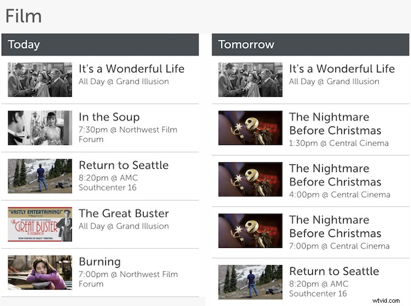Viewport: 411px width, 306px height.
Task: Select Nightmare Before Christmas title for 7:00pm showing
Action: coord(335,227)
